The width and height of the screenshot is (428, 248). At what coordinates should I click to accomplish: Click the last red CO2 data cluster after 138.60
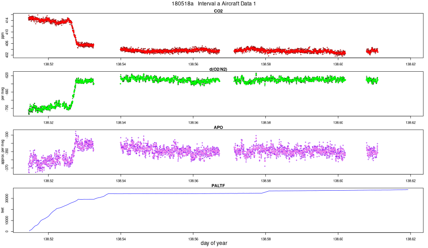click(372, 51)
